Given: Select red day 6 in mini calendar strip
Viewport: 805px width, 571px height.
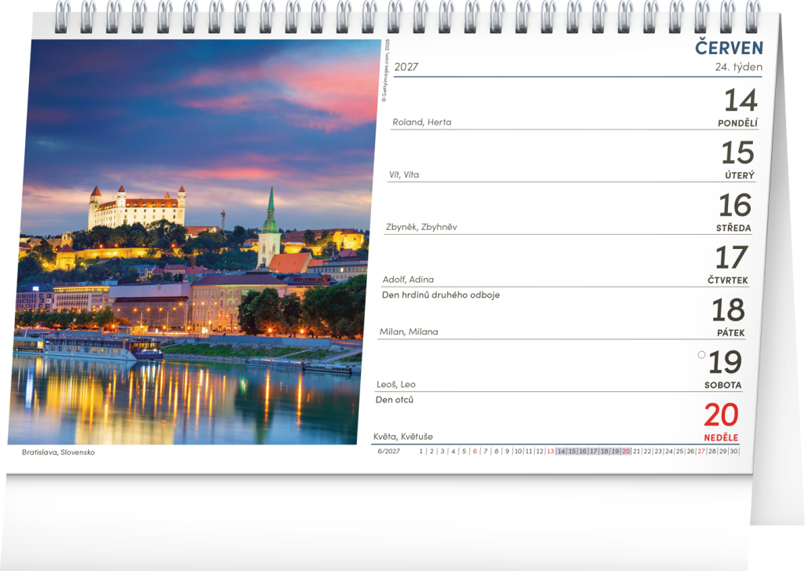Looking at the screenshot, I should (x=475, y=452).
